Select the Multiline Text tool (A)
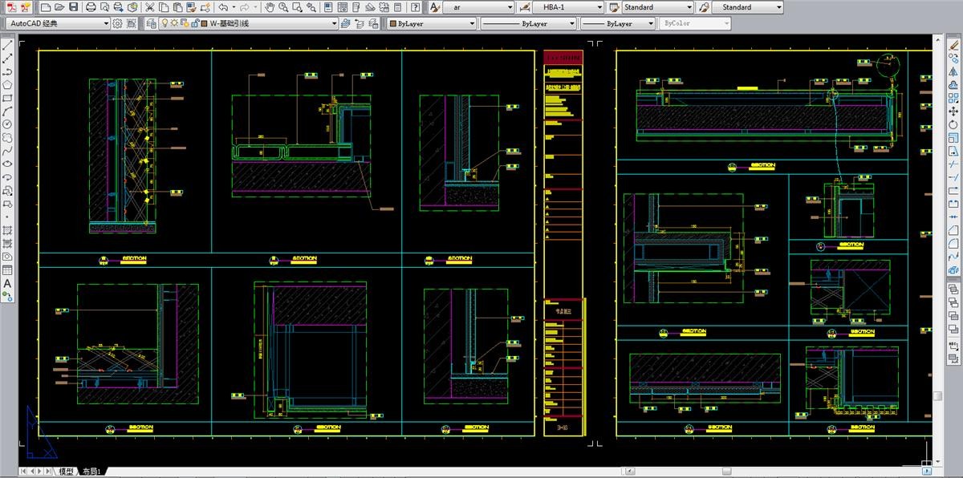This screenshot has width=963, height=478. click(7, 283)
